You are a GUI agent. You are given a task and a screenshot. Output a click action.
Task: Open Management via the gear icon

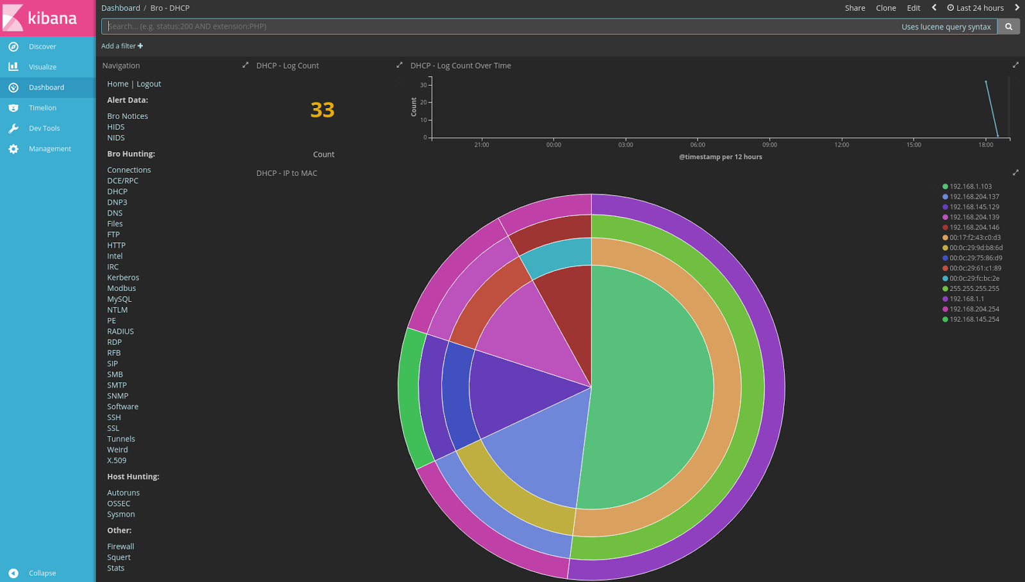click(13, 148)
